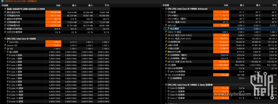Click the clock icon beside GPU频率
Screen dimensions: 278x104
pos(166,65)
